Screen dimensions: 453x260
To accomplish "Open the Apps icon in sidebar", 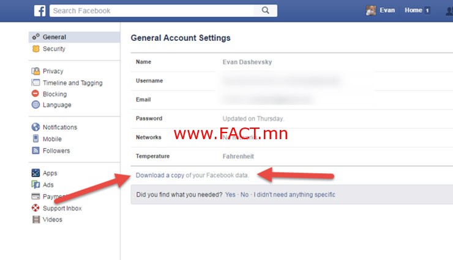I will (x=36, y=173).
